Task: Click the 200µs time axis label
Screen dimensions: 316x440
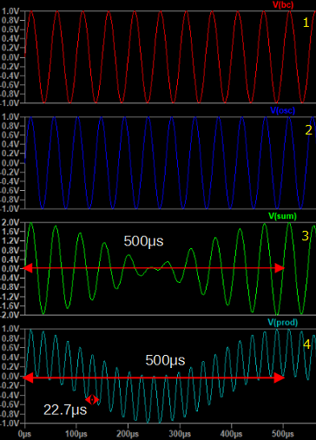Action: 128,434
